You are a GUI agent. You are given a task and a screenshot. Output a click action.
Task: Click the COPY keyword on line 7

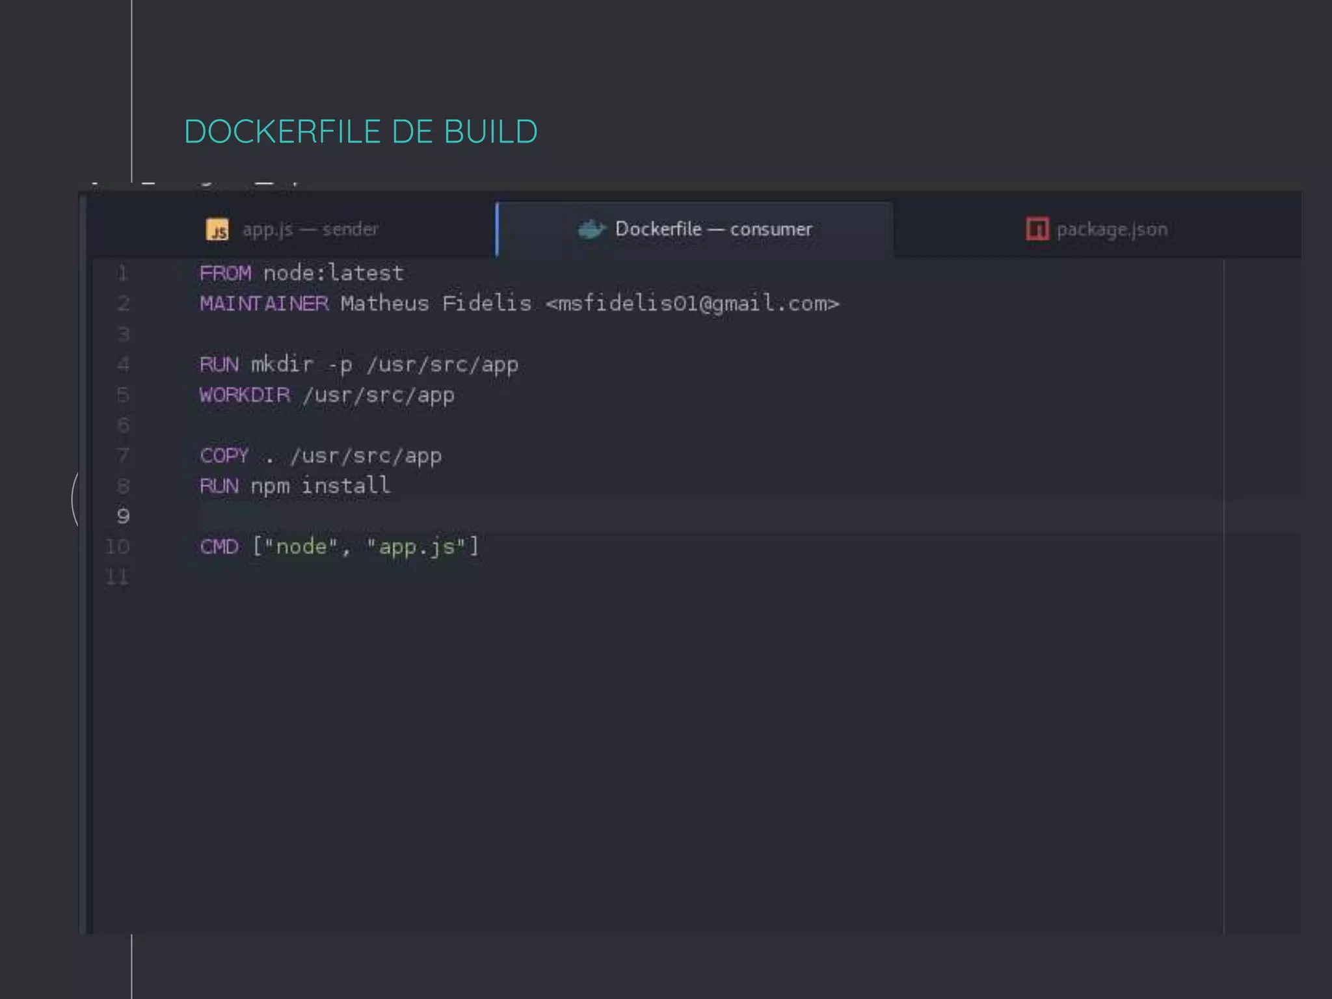224,456
